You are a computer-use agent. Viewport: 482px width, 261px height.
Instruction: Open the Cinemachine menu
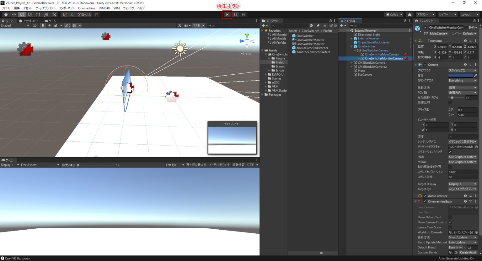87,8
